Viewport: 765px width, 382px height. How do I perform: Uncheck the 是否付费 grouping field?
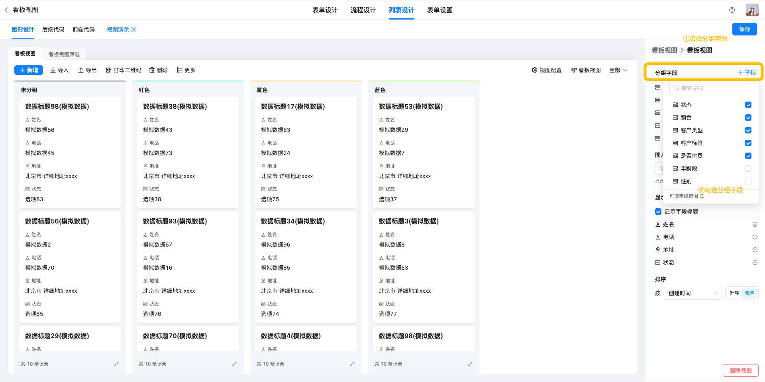click(x=748, y=156)
